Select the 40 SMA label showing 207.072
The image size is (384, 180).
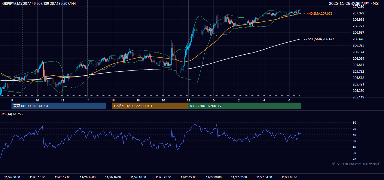click(318, 13)
